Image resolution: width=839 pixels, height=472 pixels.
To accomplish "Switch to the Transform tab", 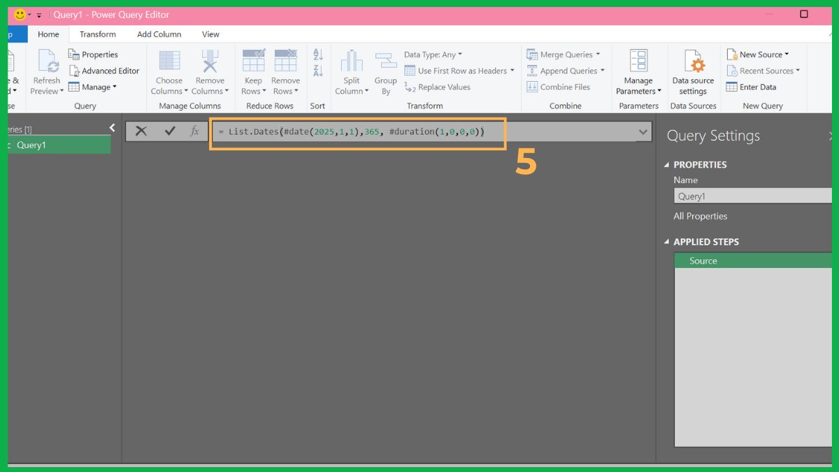I will coord(97,34).
